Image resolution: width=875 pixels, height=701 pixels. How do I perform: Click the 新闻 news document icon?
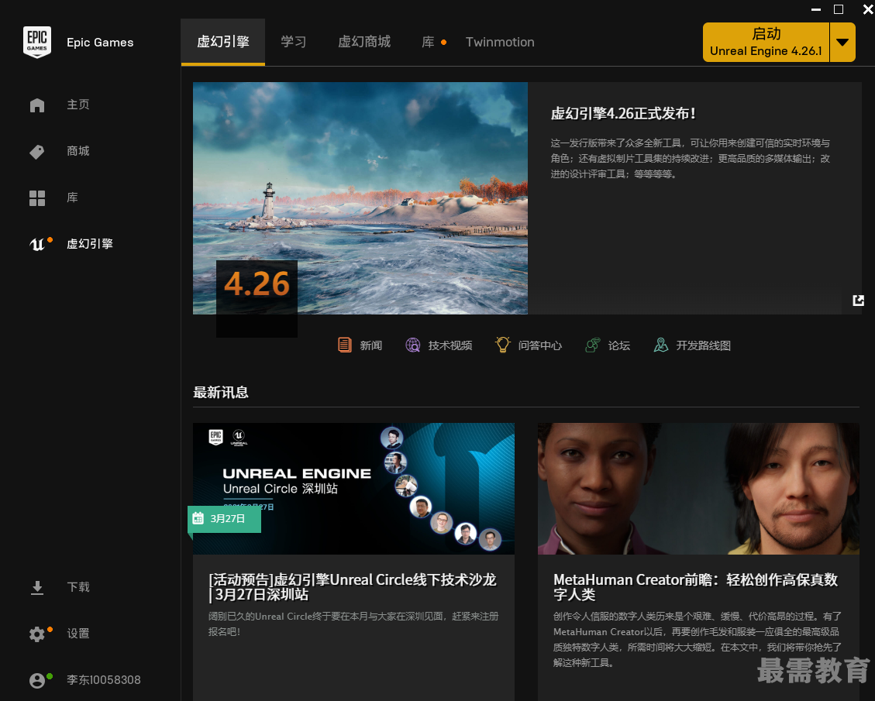pyautogui.click(x=345, y=345)
